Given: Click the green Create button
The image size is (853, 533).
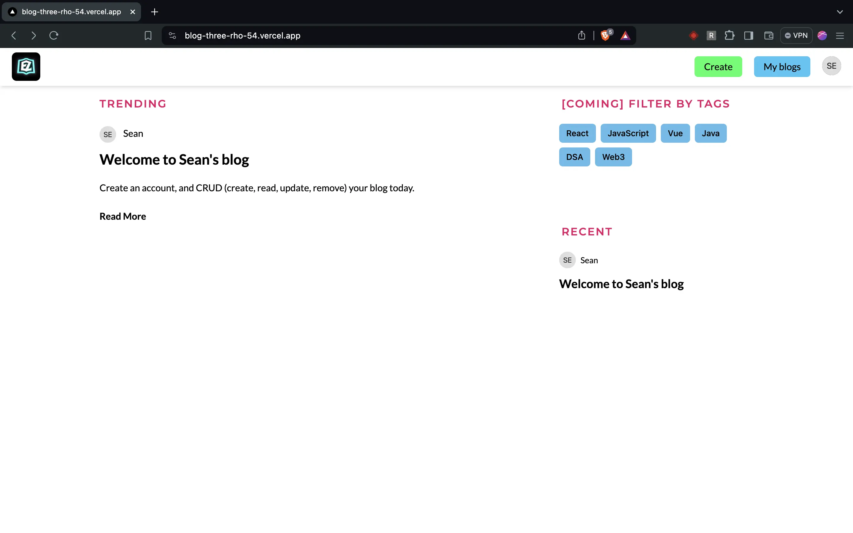Looking at the screenshot, I should tap(718, 67).
